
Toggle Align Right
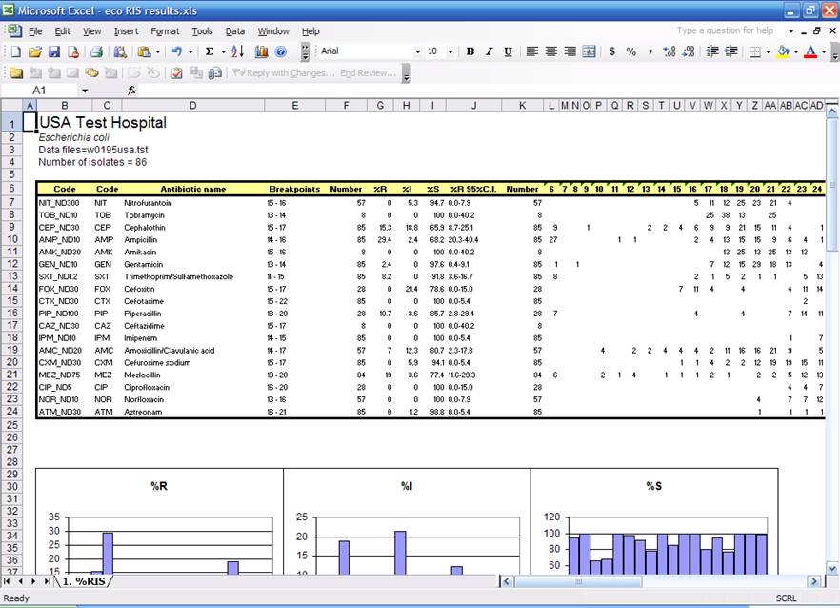570,51
